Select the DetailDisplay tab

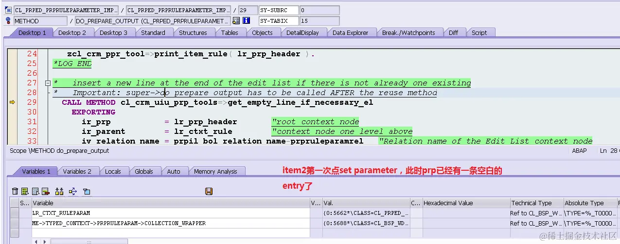coord(302,33)
